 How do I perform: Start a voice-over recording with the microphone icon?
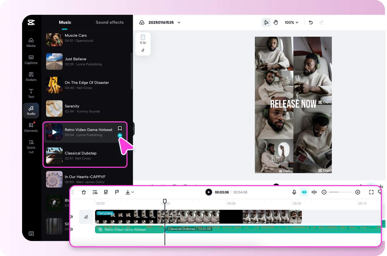[x=294, y=192]
